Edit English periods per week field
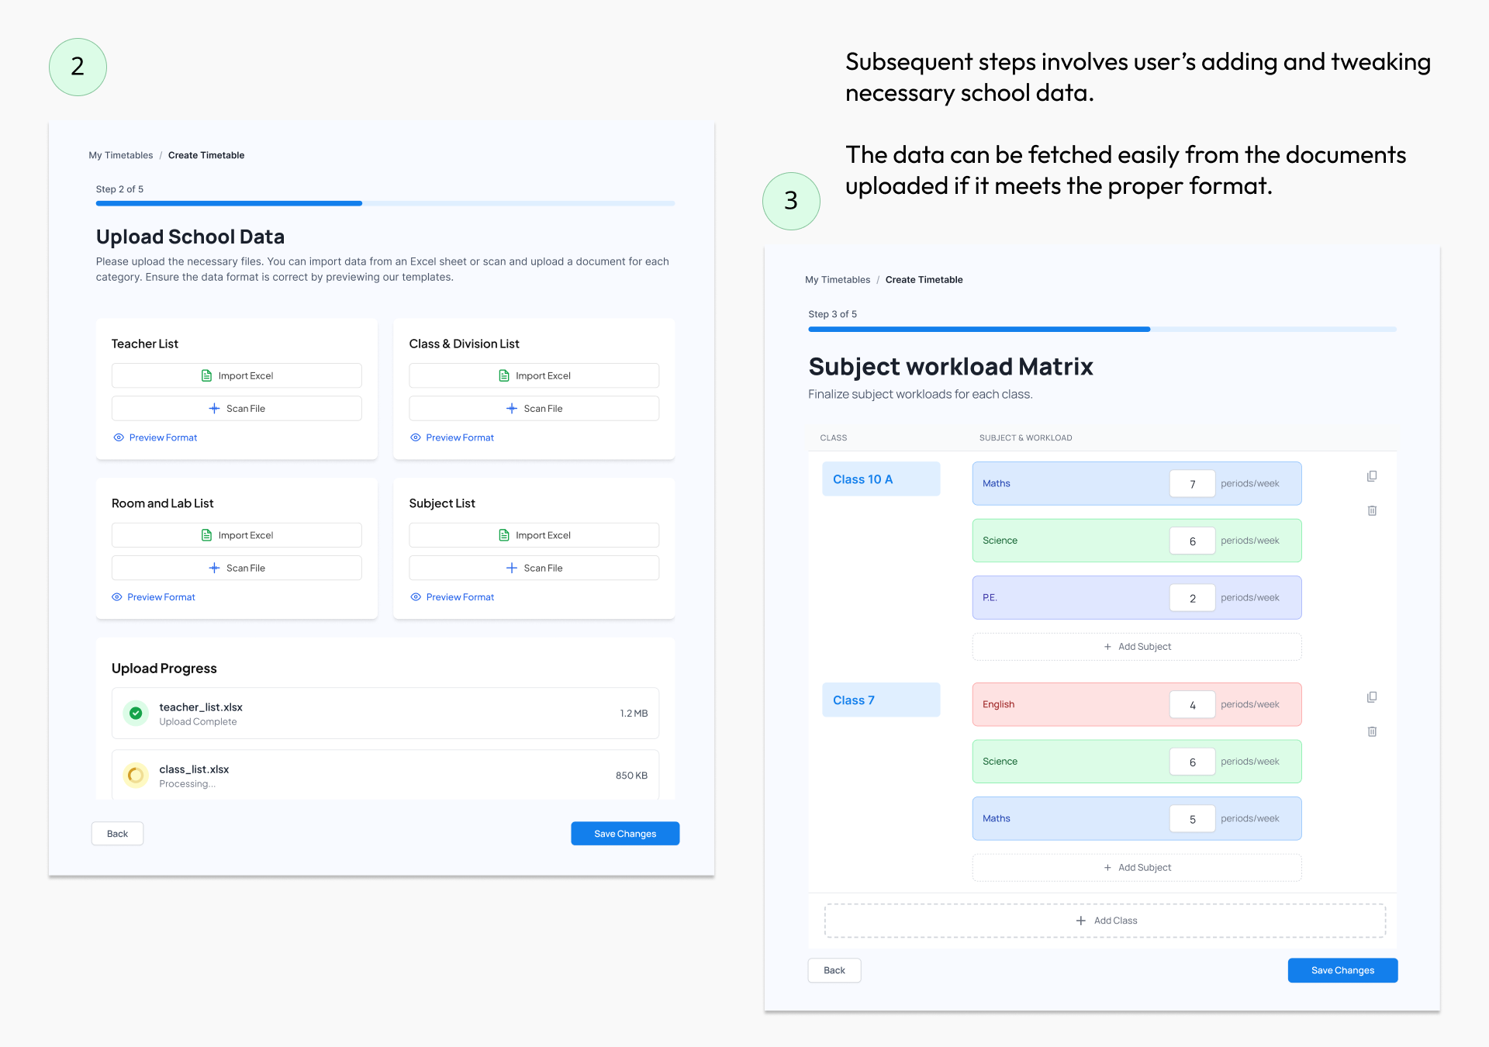Screen dimensions: 1489x1047 [1192, 705]
